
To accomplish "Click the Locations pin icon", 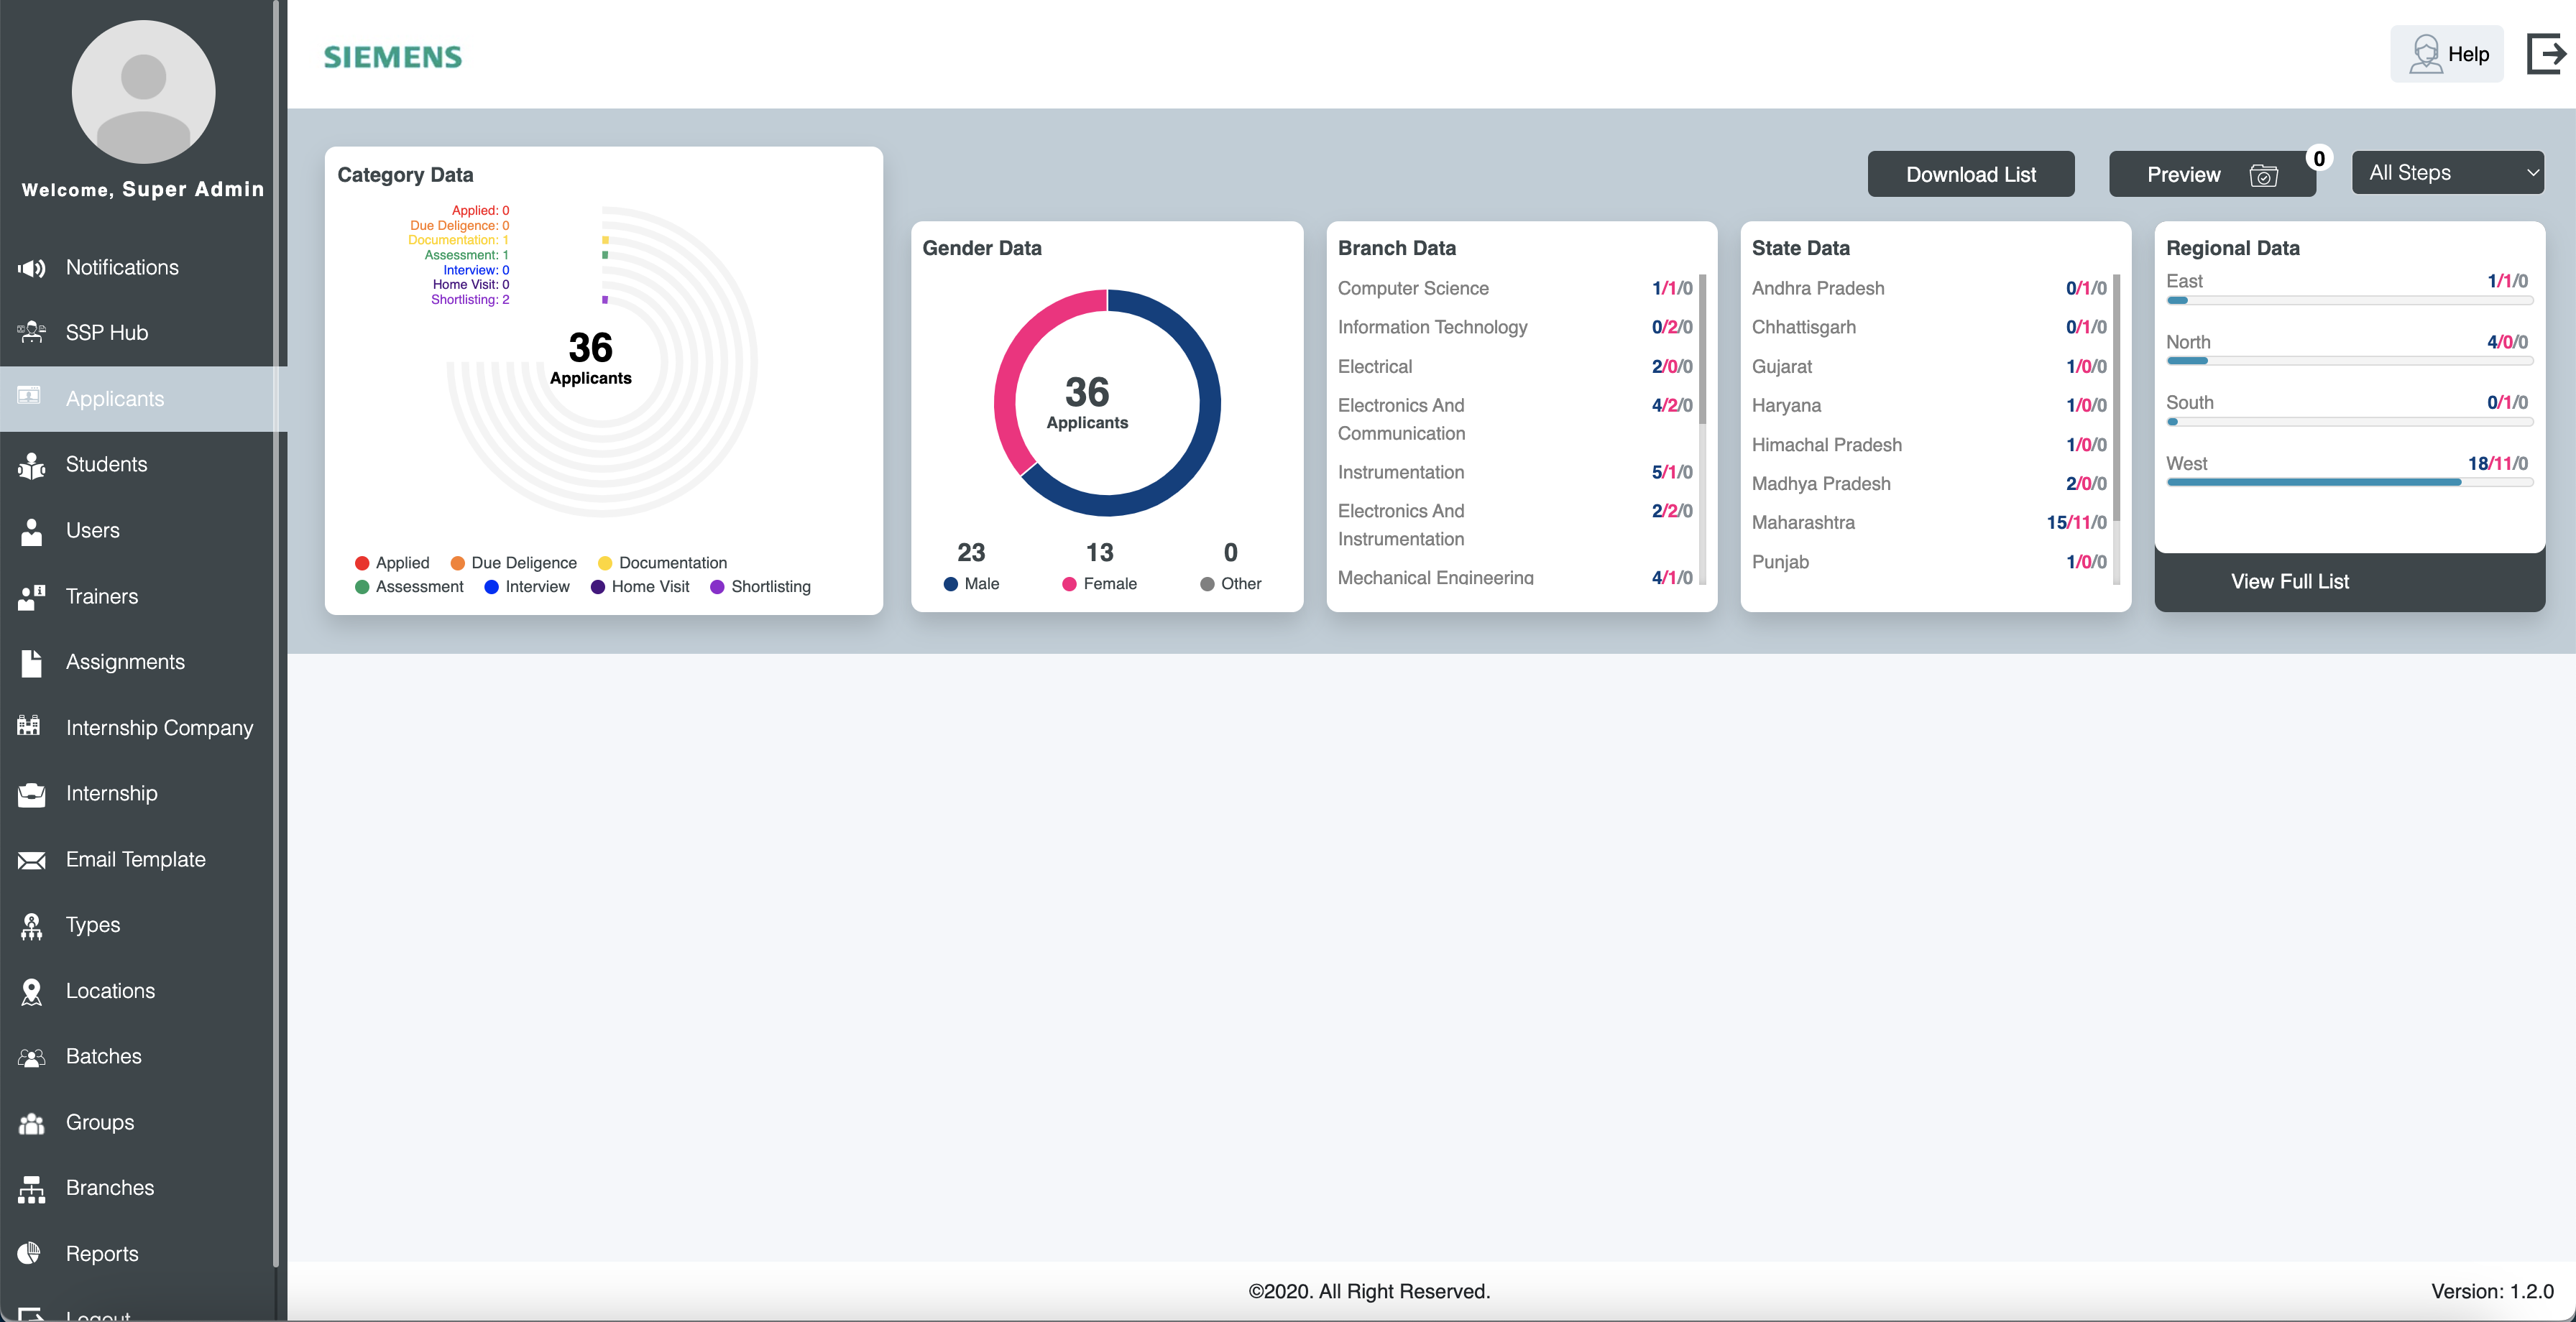I will pyautogui.click(x=31, y=991).
